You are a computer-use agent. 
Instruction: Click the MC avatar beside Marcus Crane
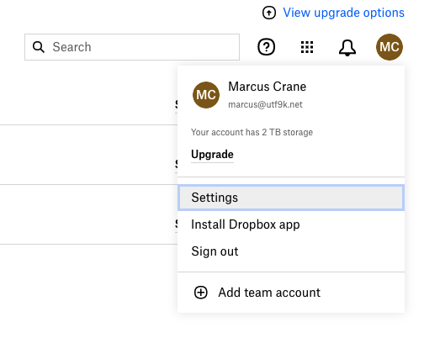click(206, 95)
